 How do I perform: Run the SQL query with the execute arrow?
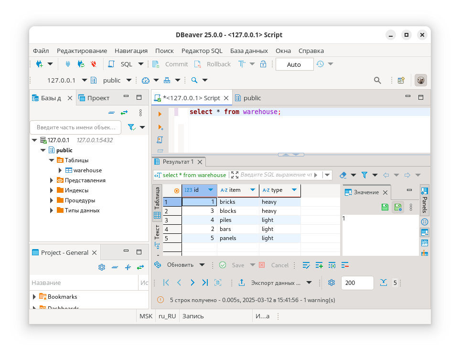160,114
